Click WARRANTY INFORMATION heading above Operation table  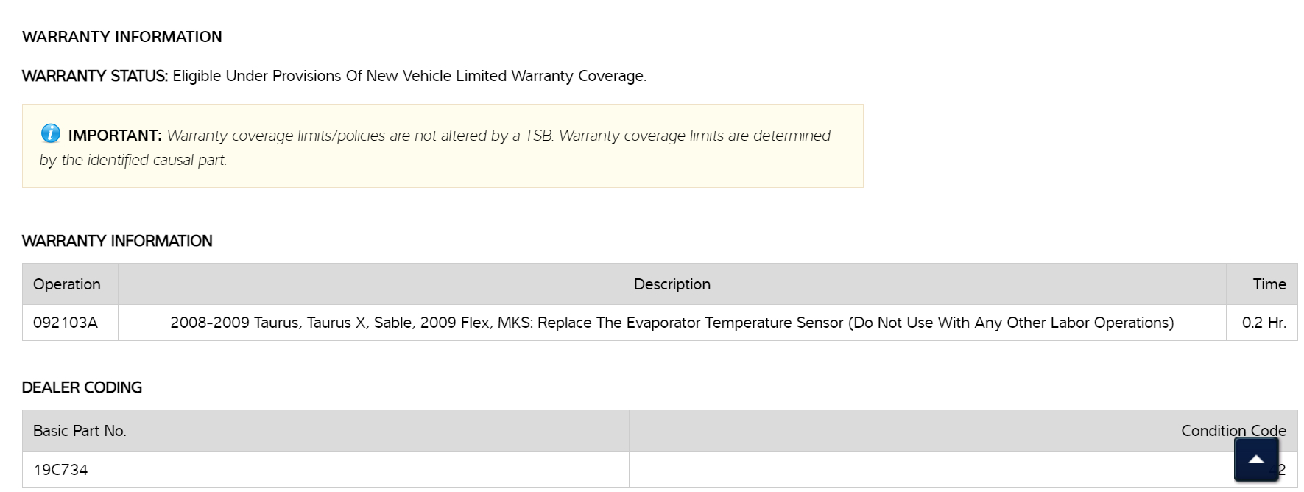(x=117, y=241)
